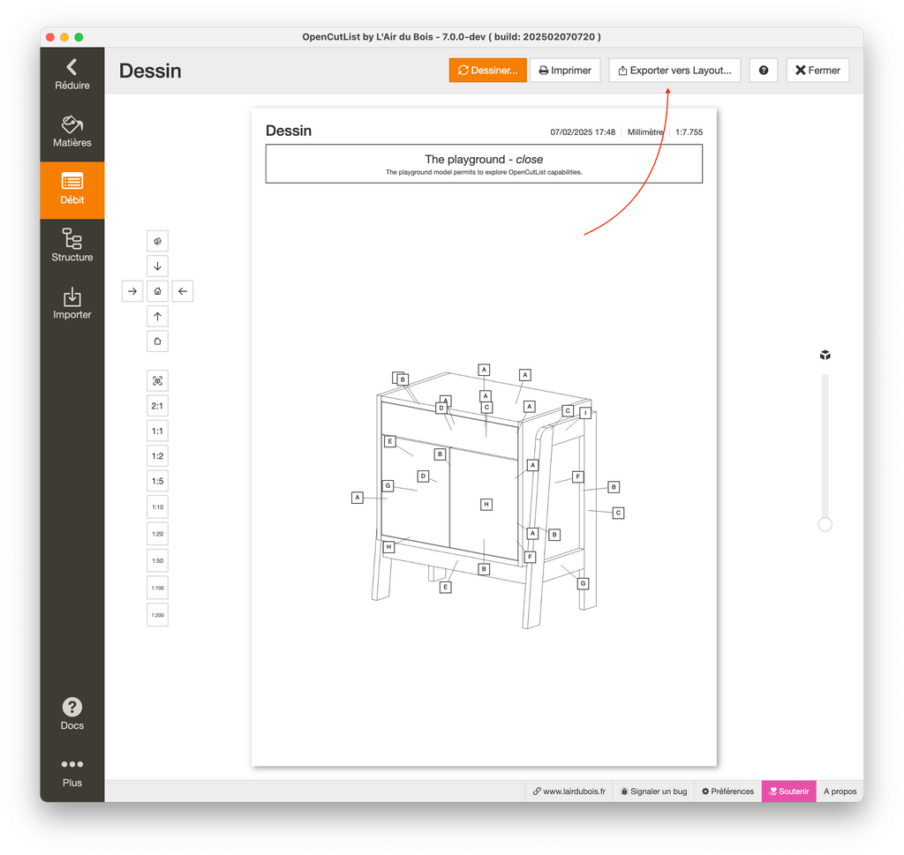This screenshot has width=904, height=855.
Task: Select the right arrow view button
Action: pyautogui.click(x=132, y=291)
